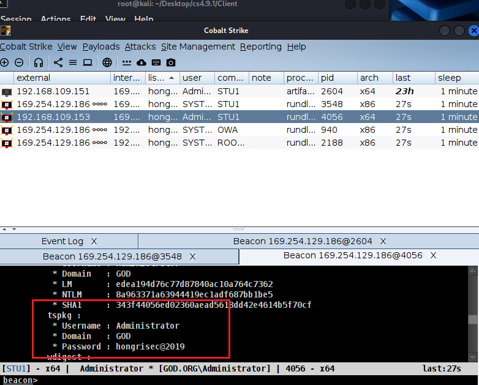Sort sessions by the internal column header
Image resolution: width=479 pixels, height=385 pixels.
(x=128, y=78)
